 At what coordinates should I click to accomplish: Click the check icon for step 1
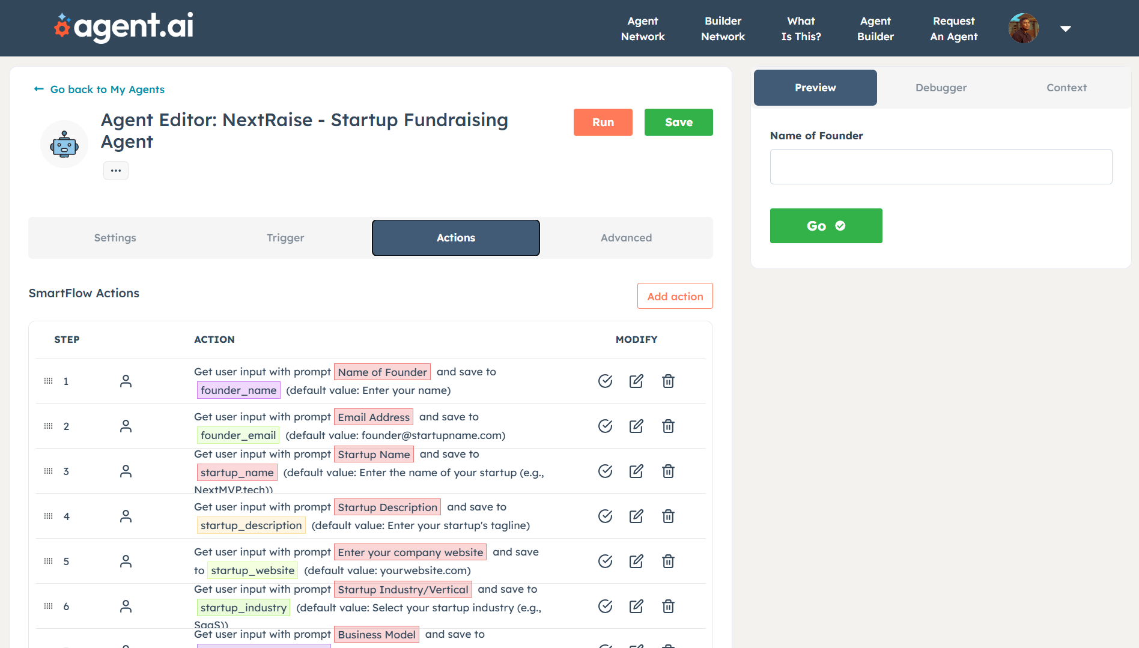[605, 381]
